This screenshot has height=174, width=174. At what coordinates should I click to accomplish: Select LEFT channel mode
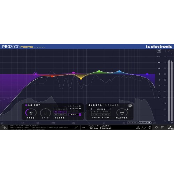(x=96, y=114)
